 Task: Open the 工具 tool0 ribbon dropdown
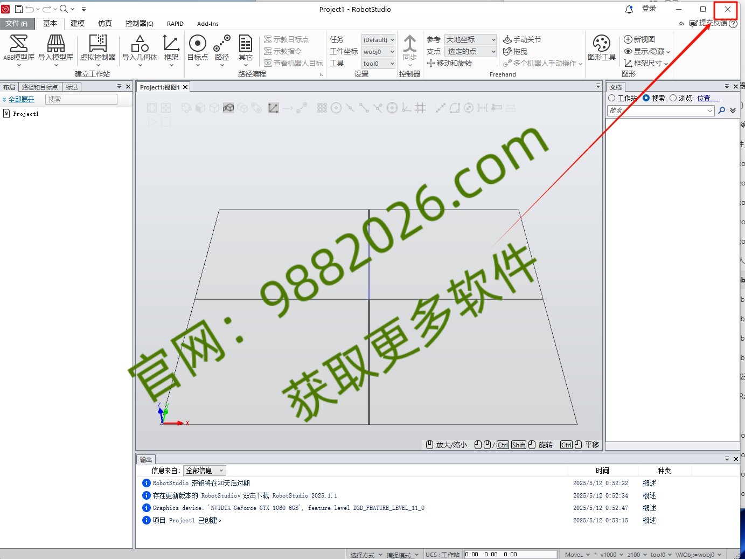click(378, 64)
